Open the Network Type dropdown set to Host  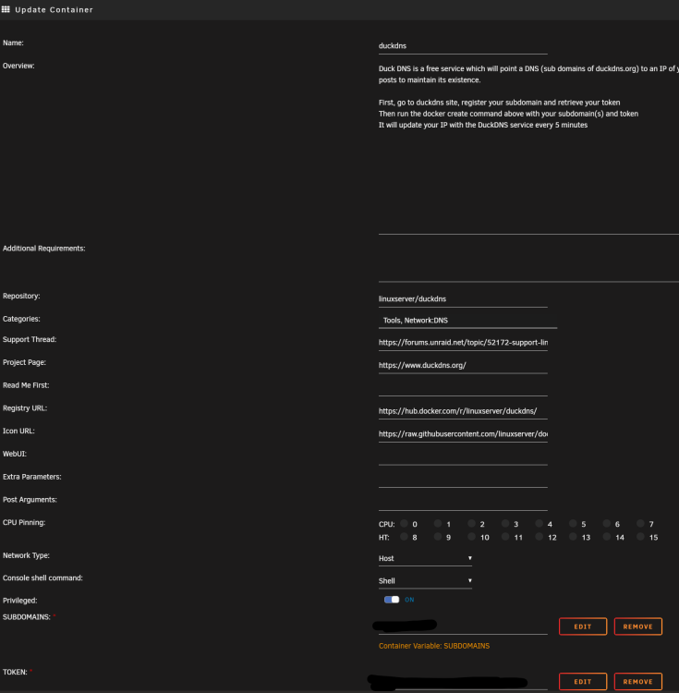425,558
